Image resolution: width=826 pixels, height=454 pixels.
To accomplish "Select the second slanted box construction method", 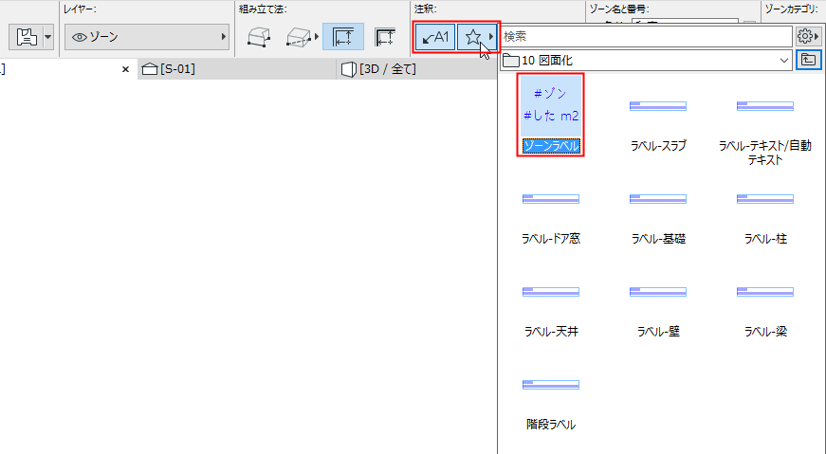I will 299,37.
